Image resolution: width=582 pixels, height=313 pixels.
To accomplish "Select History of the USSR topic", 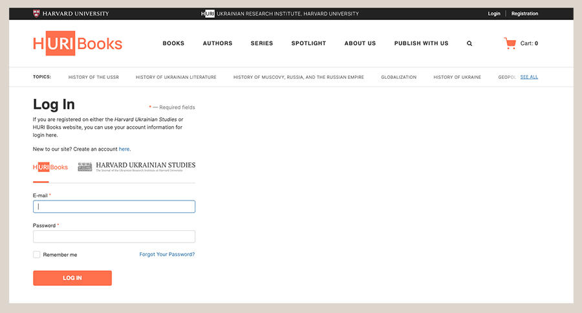I will click(94, 77).
